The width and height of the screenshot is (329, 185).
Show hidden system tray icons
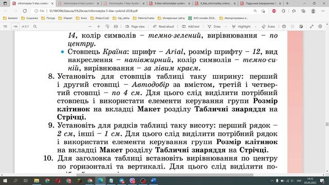point(272,180)
